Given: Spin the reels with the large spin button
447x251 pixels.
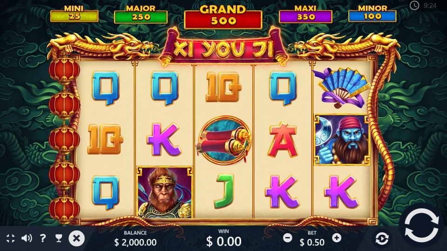Looking at the screenshot, I should 422,225.
